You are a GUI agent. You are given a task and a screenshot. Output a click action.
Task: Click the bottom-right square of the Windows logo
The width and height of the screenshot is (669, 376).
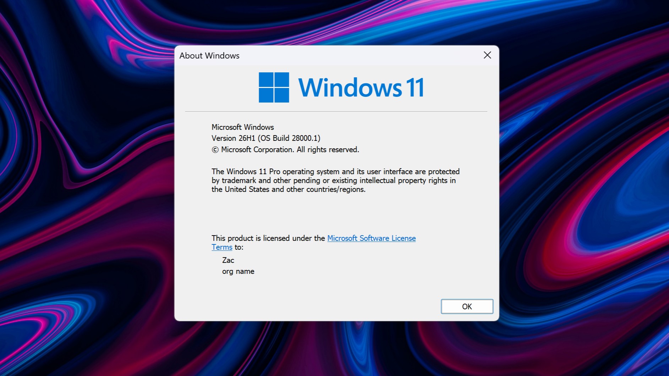(x=282, y=95)
